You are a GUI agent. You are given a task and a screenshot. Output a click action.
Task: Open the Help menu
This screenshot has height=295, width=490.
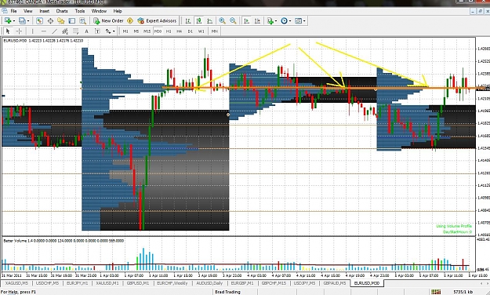click(118, 11)
